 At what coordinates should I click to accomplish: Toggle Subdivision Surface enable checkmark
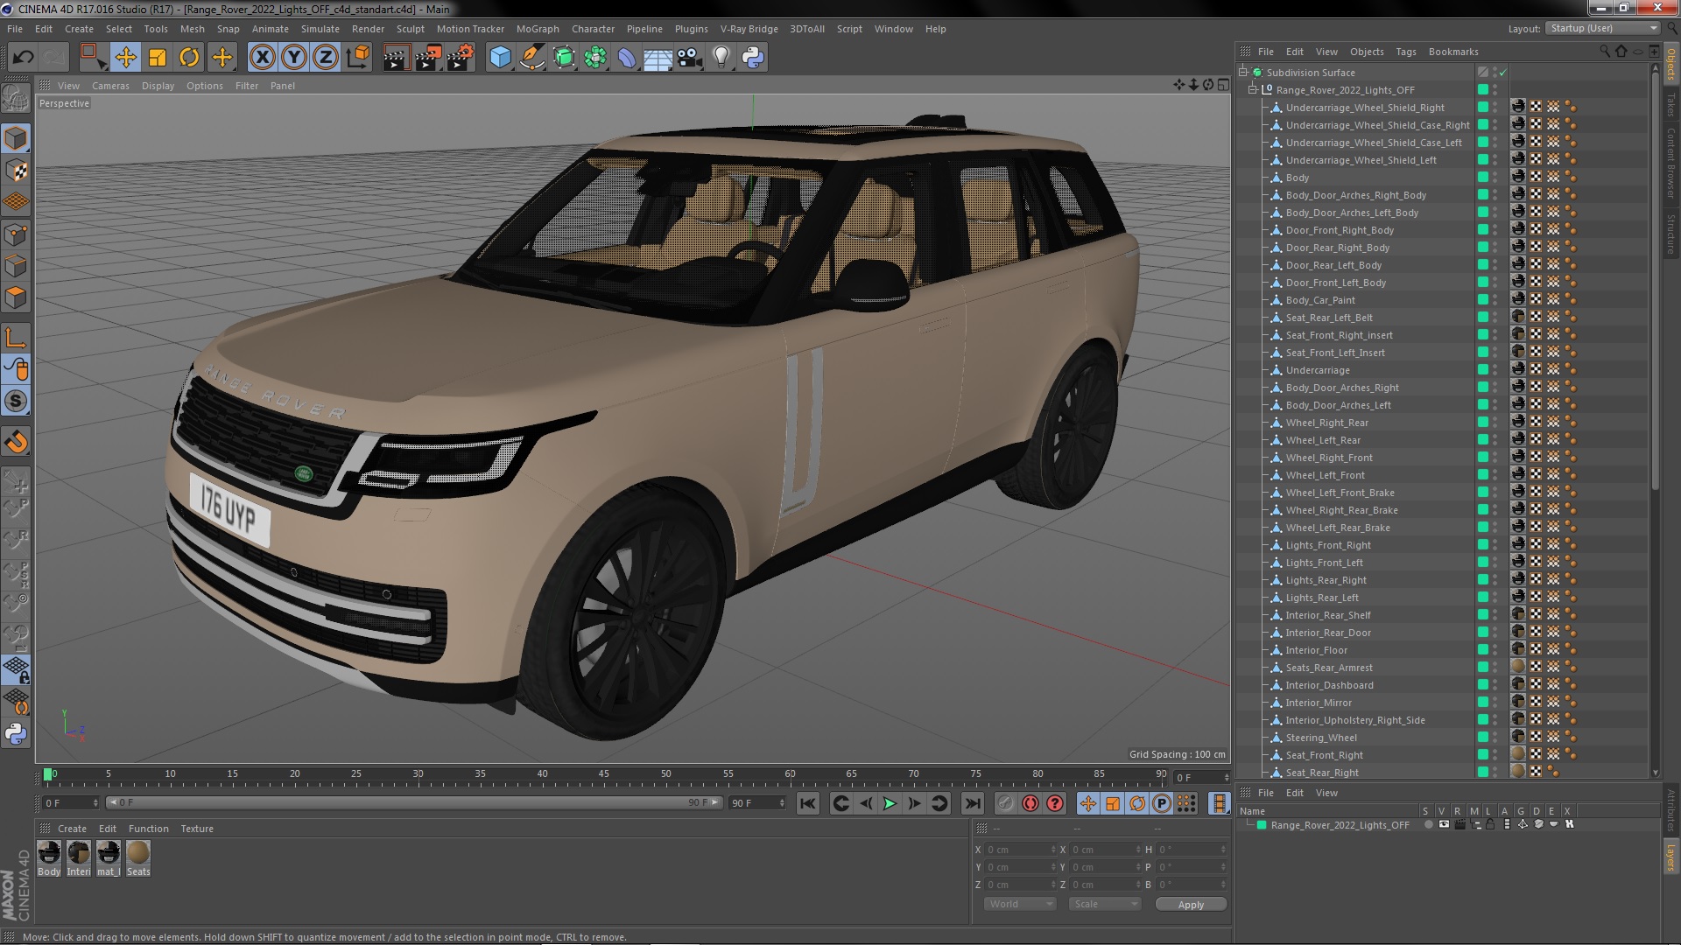click(1502, 72)
